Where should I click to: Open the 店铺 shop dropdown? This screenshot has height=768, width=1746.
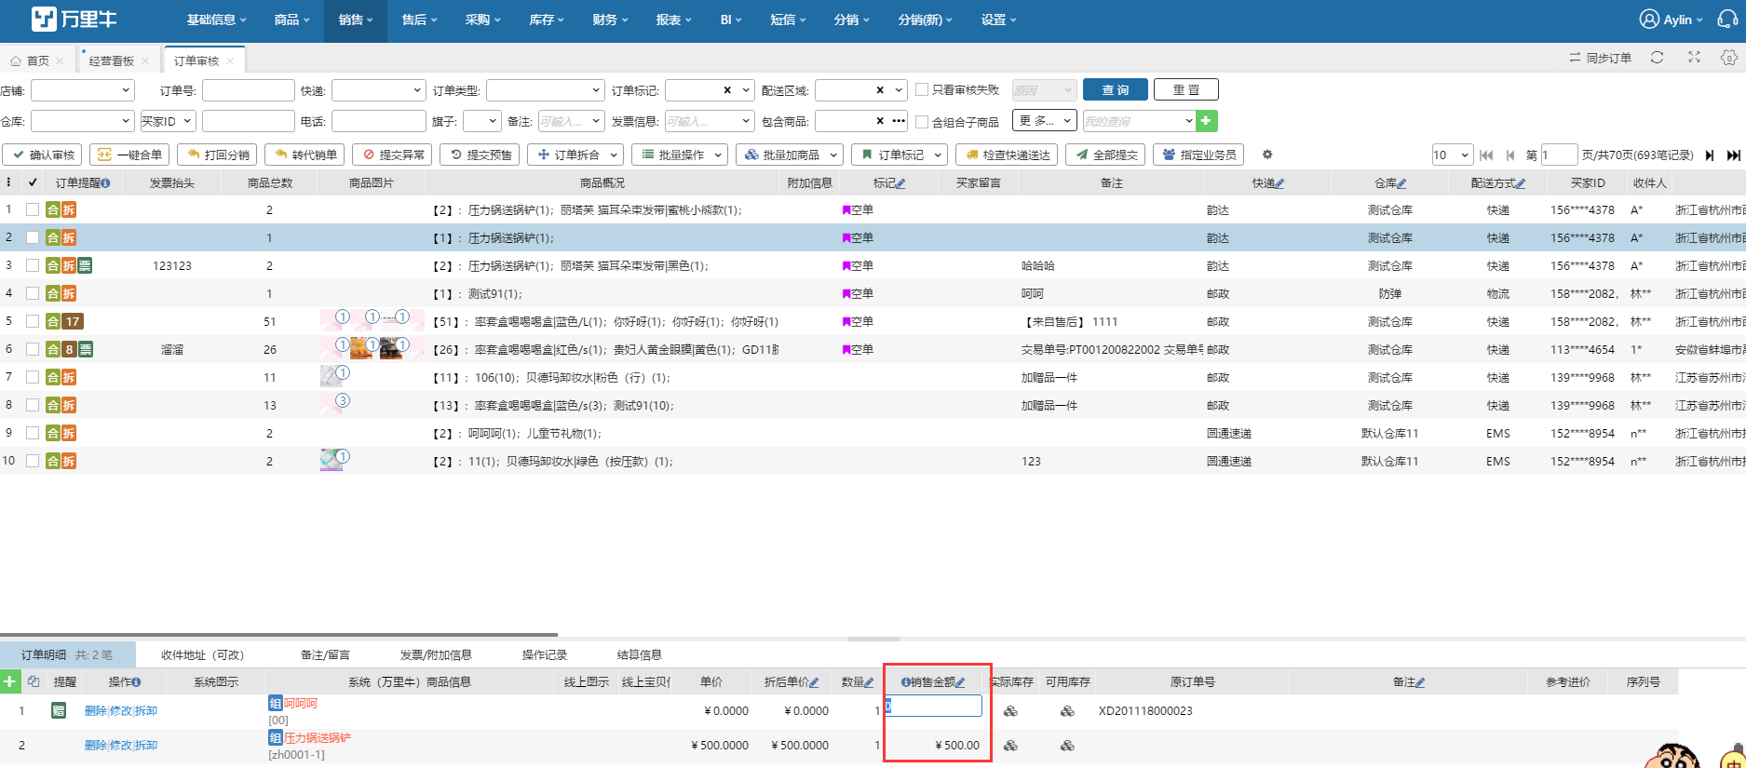83,90
